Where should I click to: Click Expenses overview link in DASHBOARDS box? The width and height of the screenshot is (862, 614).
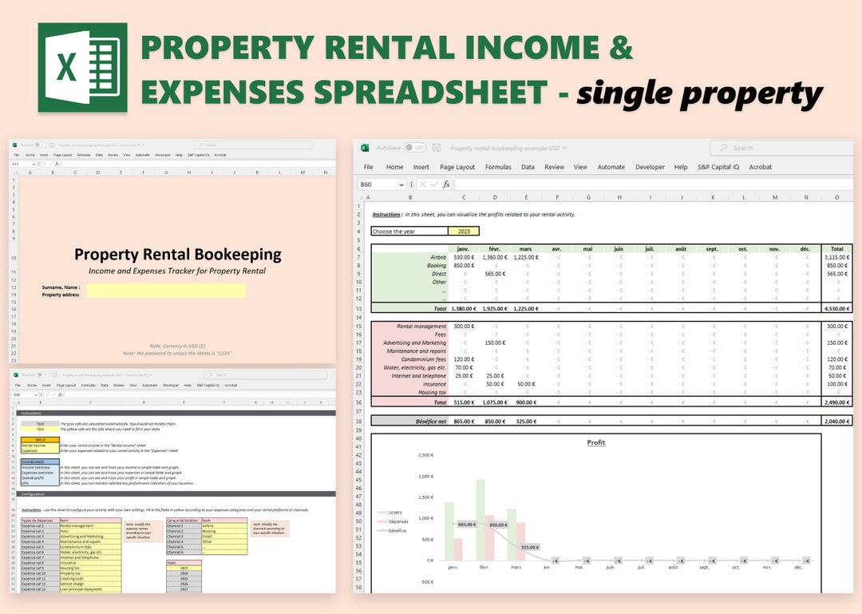(40, 473)
